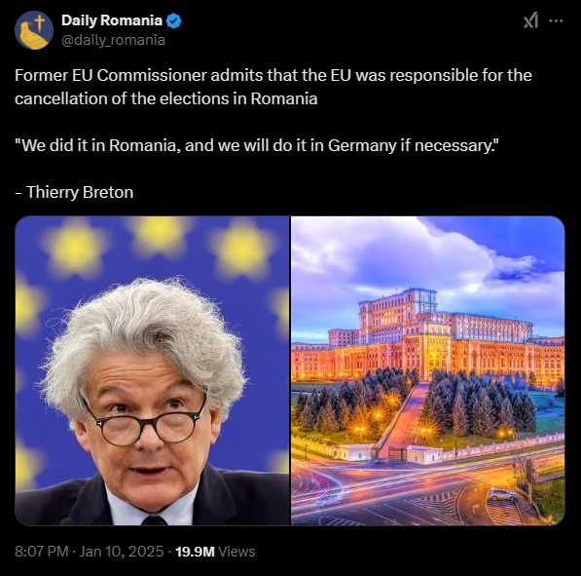The width and height of the screenshot is (581, 576).
Task: Click the Jan 10, 2025 post date
Action: (x=122, y=552)
